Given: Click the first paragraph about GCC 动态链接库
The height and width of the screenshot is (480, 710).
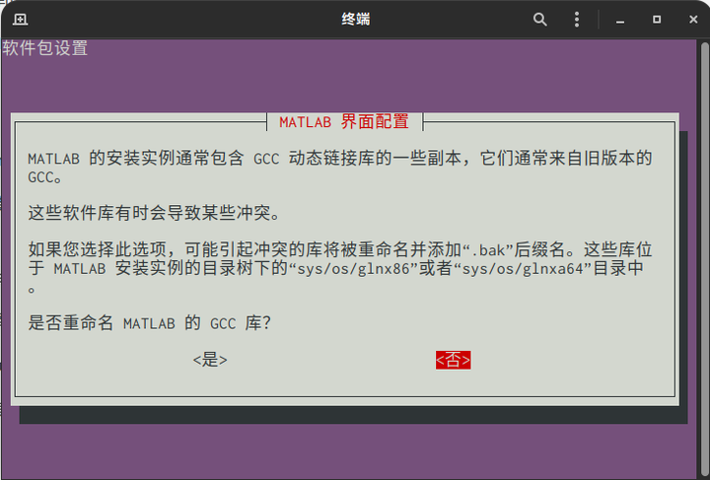Looking at the screenshot, I should pyautogui.click(x=339, y=168).
